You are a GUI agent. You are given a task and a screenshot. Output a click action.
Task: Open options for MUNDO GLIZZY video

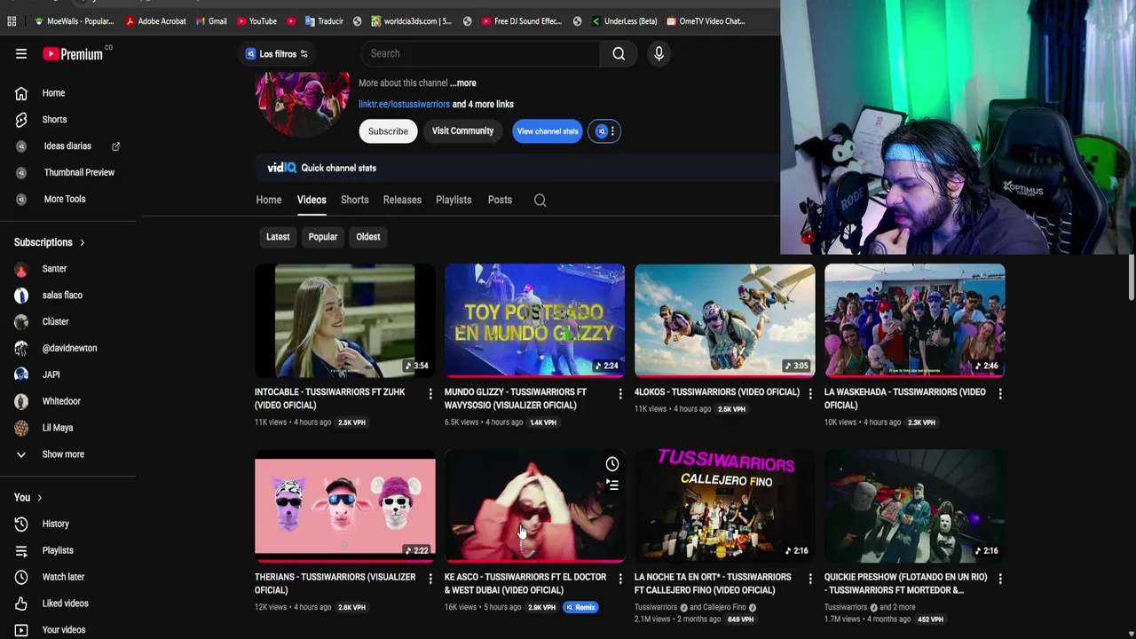pyautogui.click(x=620, y=393)
